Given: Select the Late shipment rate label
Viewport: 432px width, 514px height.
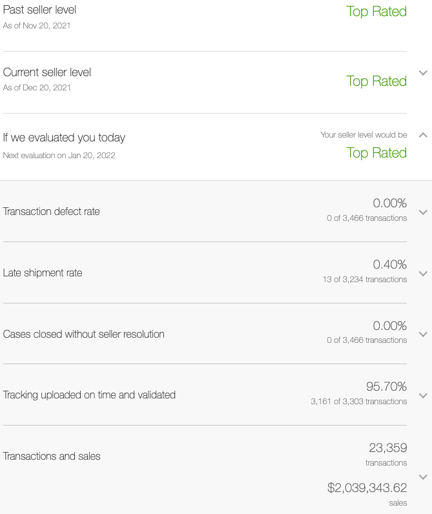Looking at the screenshot, I should tap(43, 272).
